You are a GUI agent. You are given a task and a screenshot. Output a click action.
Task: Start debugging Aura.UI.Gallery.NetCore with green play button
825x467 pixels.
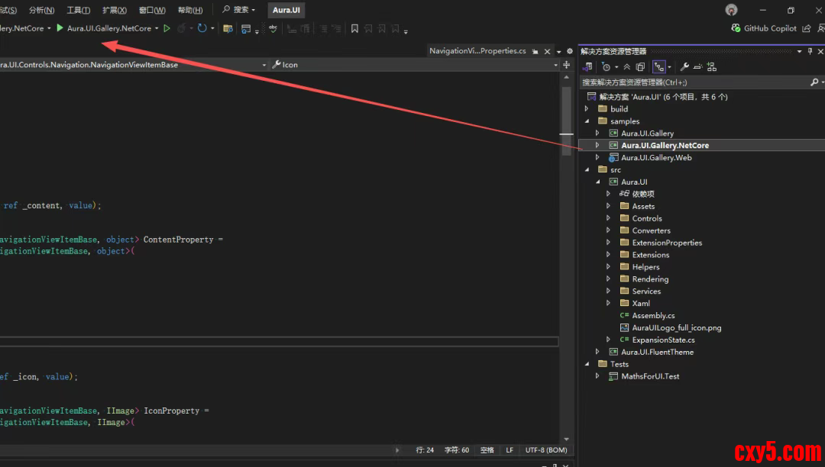coord(60,28)
